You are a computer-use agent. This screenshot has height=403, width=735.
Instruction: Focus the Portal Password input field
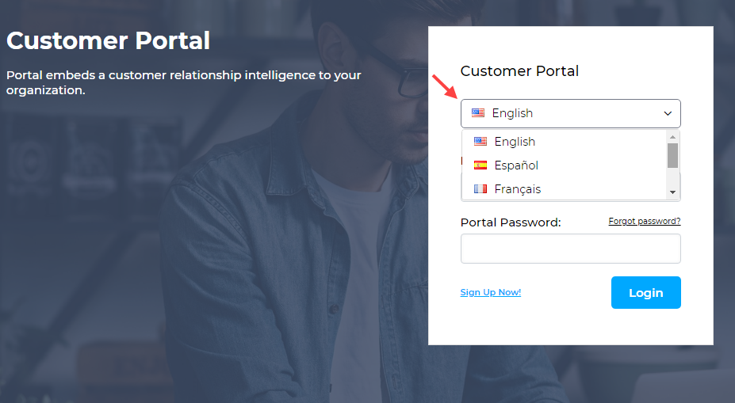coord(570,249)
